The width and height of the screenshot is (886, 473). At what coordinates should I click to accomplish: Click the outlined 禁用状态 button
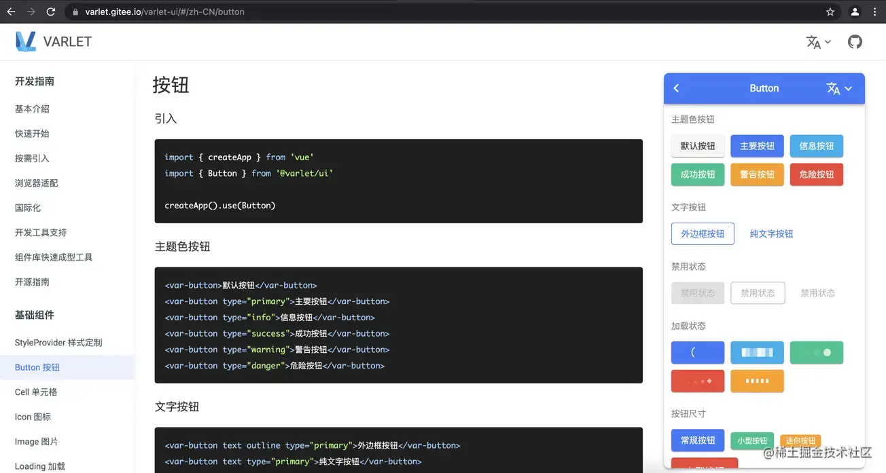(x=758, y=293)
